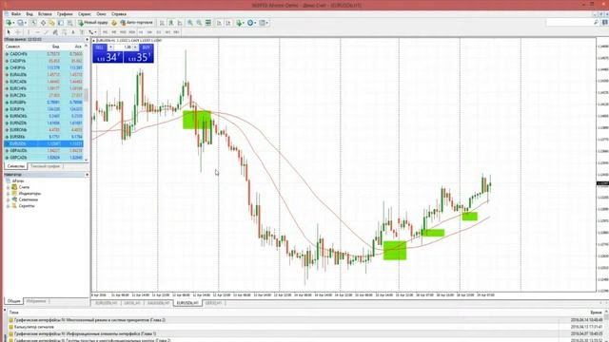This screenshot has width=609, height=342.
Task: Switch timeframe to H1
Action: click(141, 32)
